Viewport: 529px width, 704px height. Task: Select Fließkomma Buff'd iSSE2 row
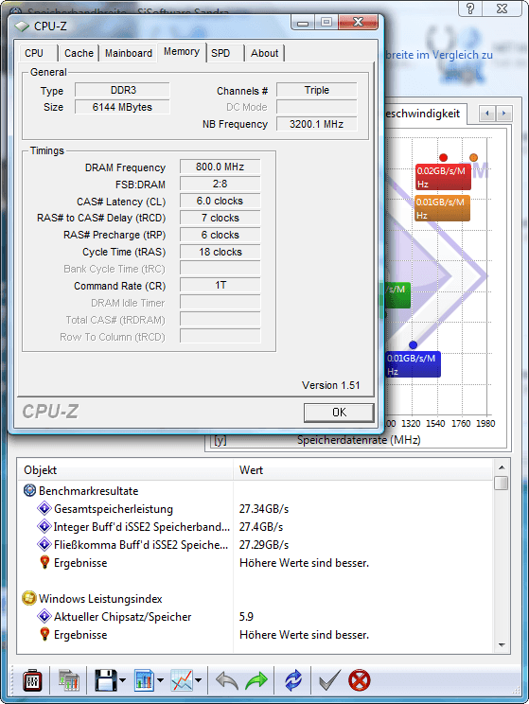click(x=256, y=545)
